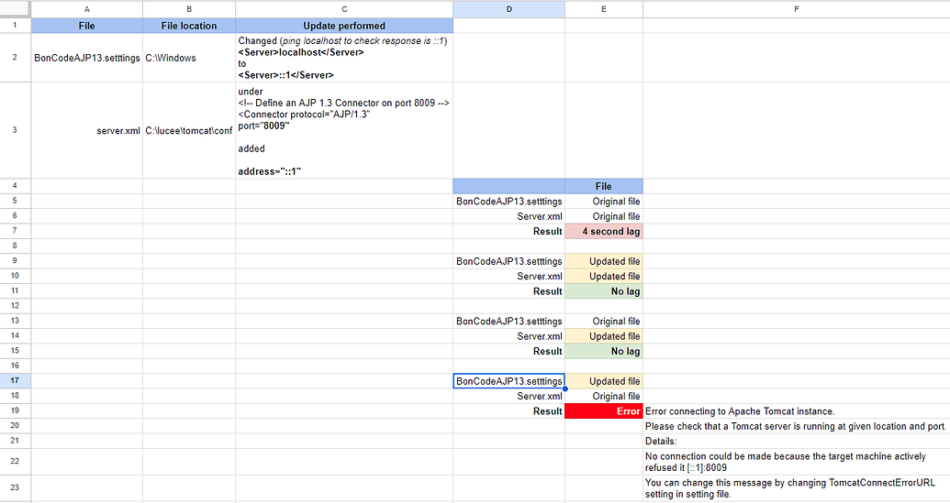
Task: Select the 'C:\Windows' cell
Action: pos(189,58)
